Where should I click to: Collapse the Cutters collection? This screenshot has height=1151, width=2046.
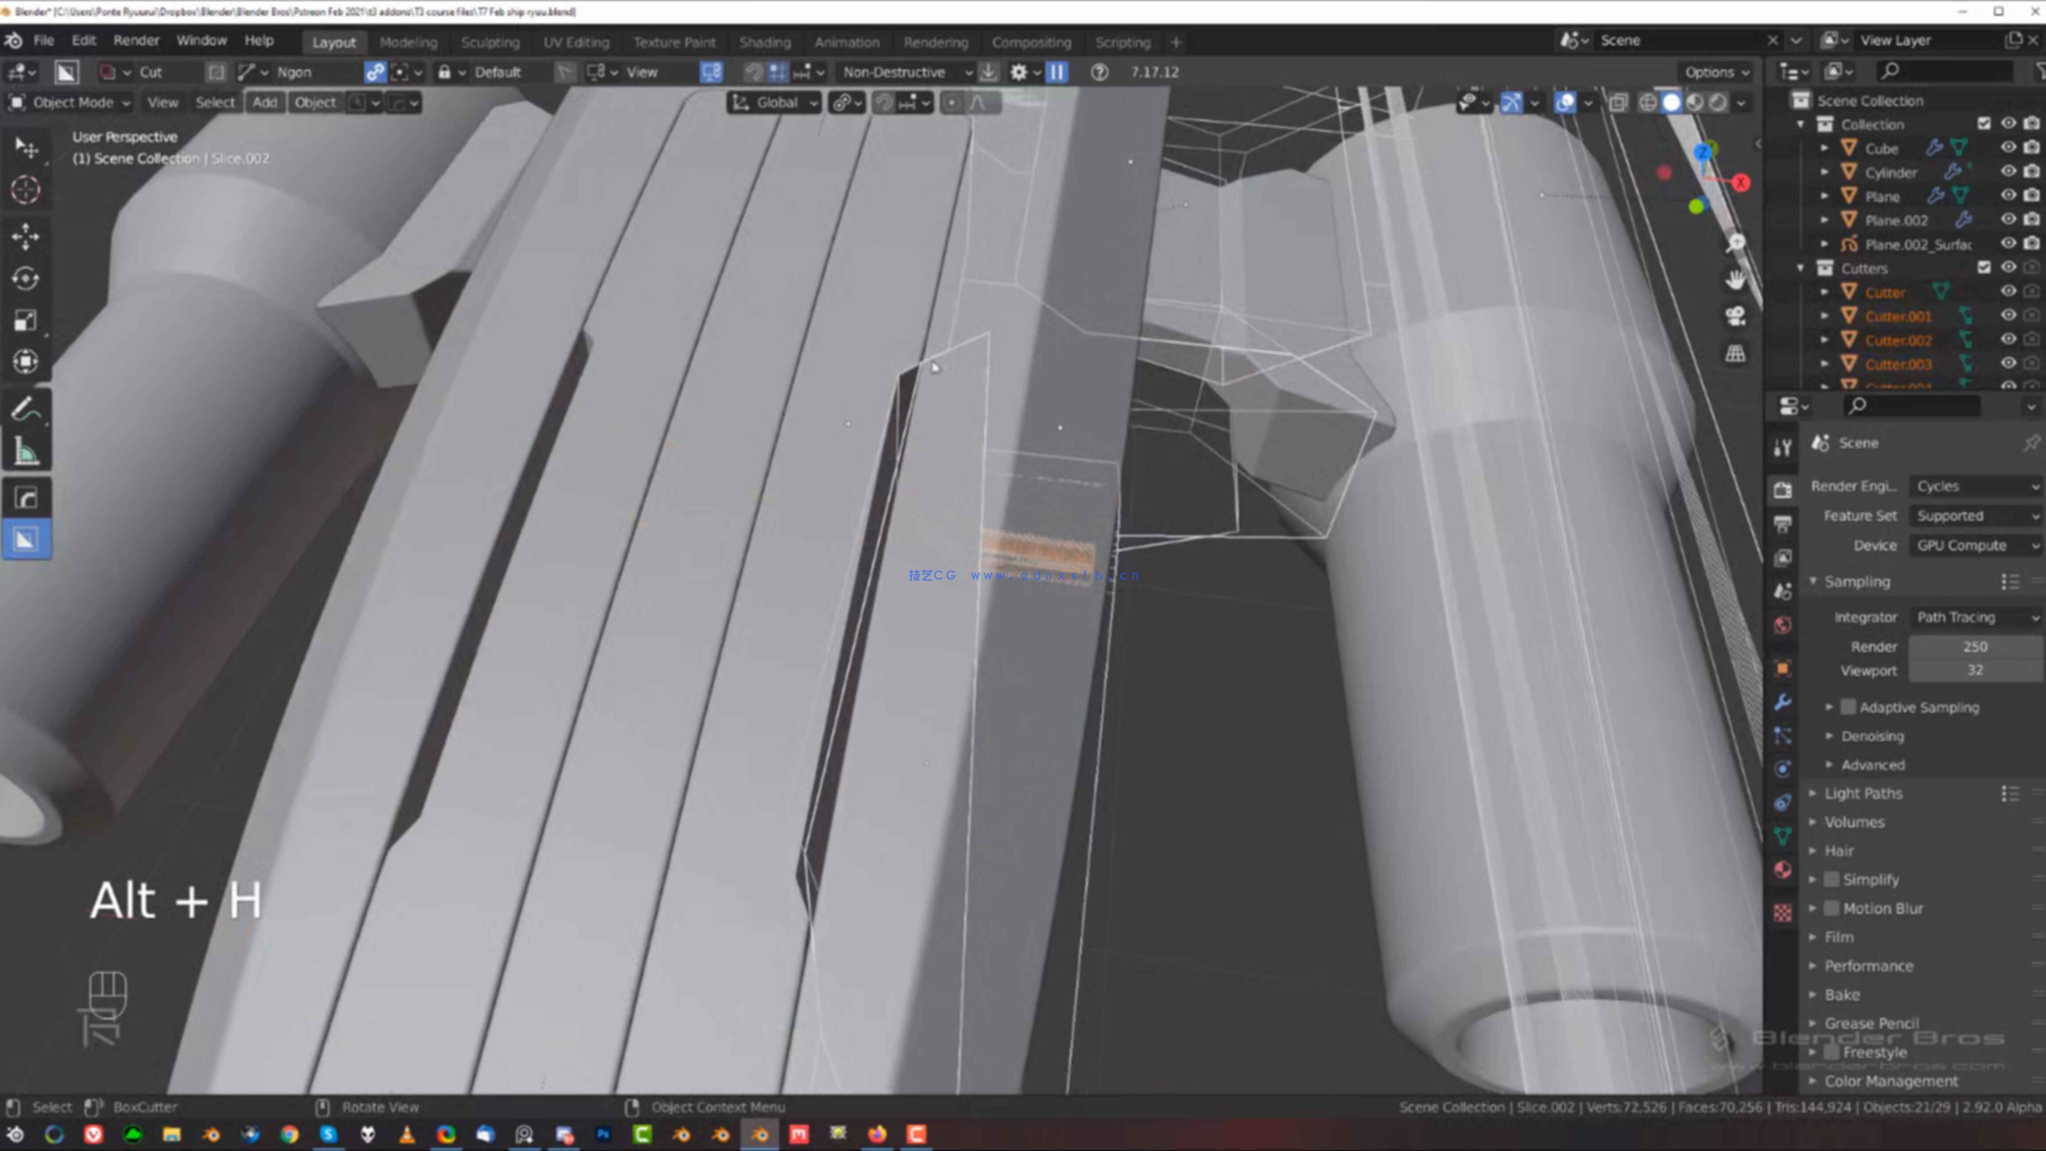point(1801,268)
